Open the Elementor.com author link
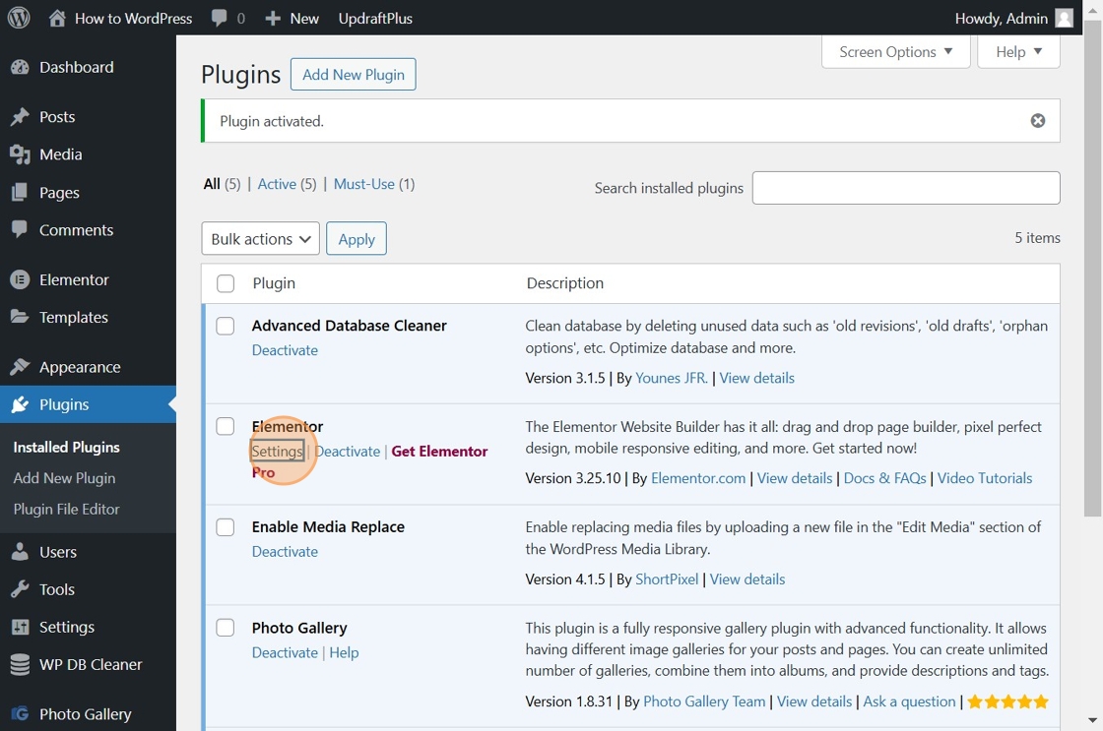This screenshot has height=731, width=1103. 698,479
